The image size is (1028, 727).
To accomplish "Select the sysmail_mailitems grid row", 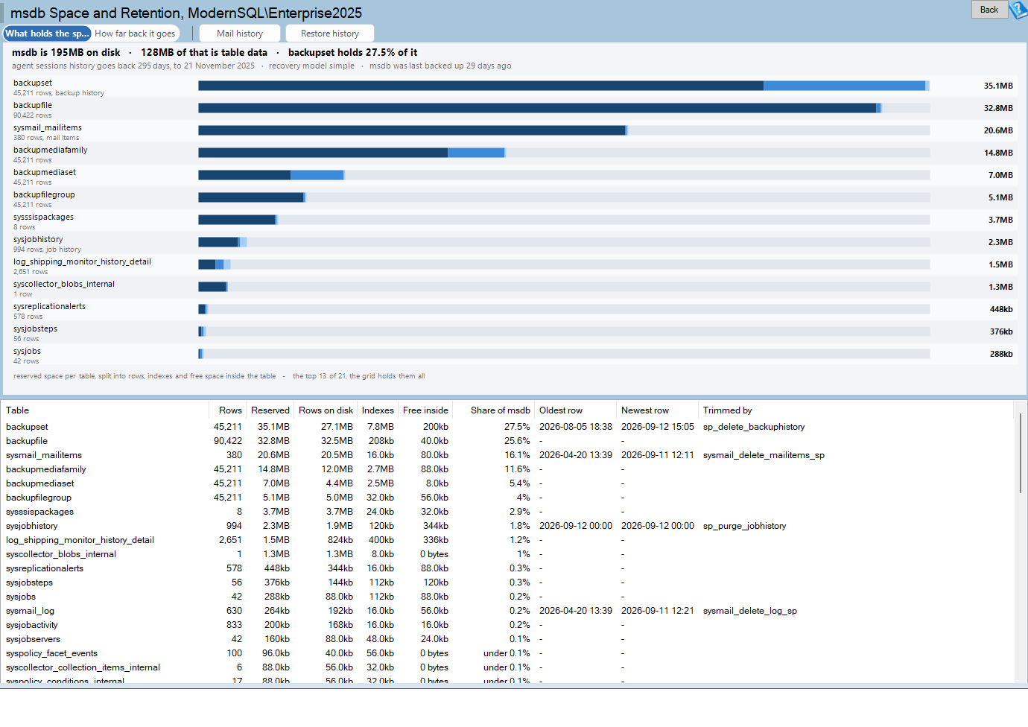I will click(508, 455).
